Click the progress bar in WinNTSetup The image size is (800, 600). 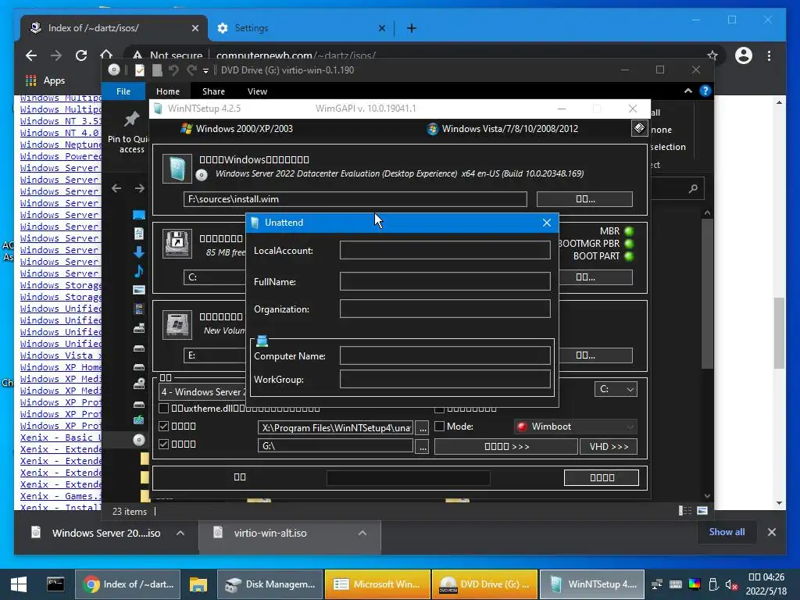(409, 477)
